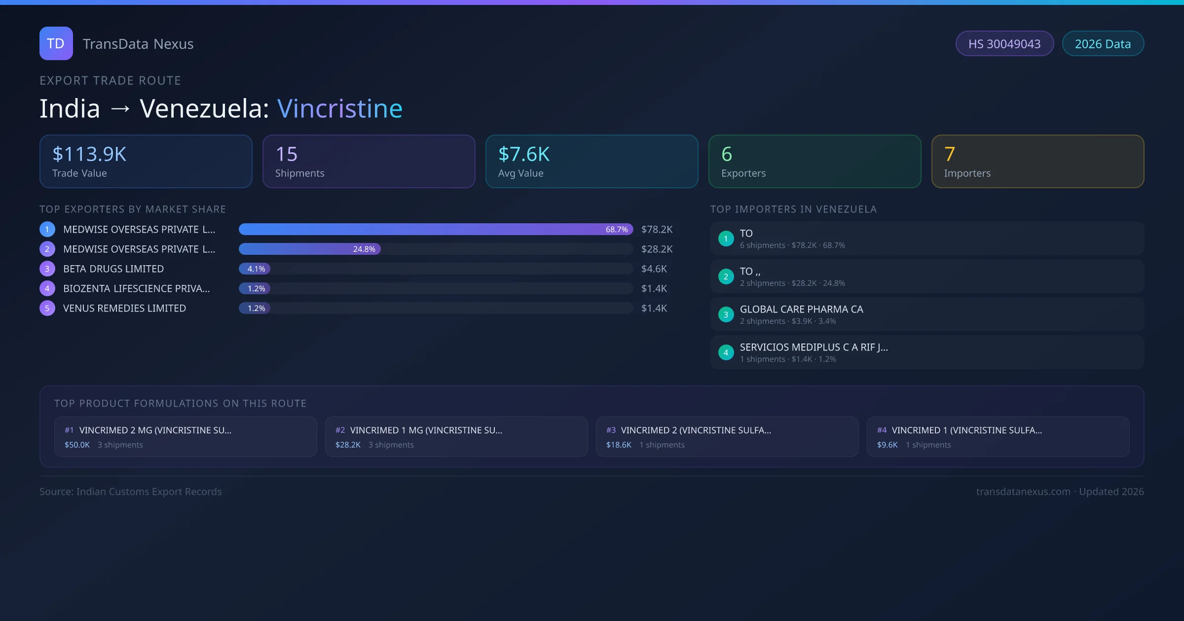Select the #2 VINCRIMED 1 MG product card
Viewport: 1184px width, 621px height.
tap(456, 437)
